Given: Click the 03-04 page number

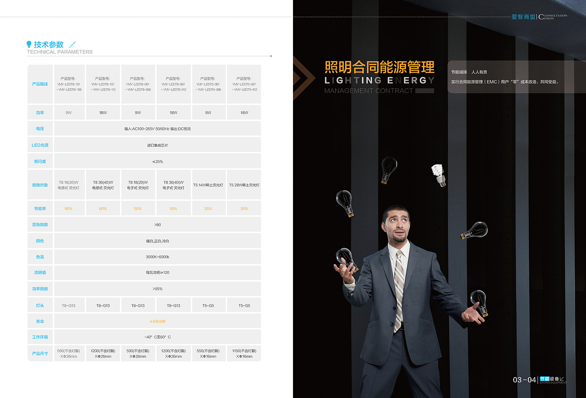Looking at the screenshot, I should (524, 380).
